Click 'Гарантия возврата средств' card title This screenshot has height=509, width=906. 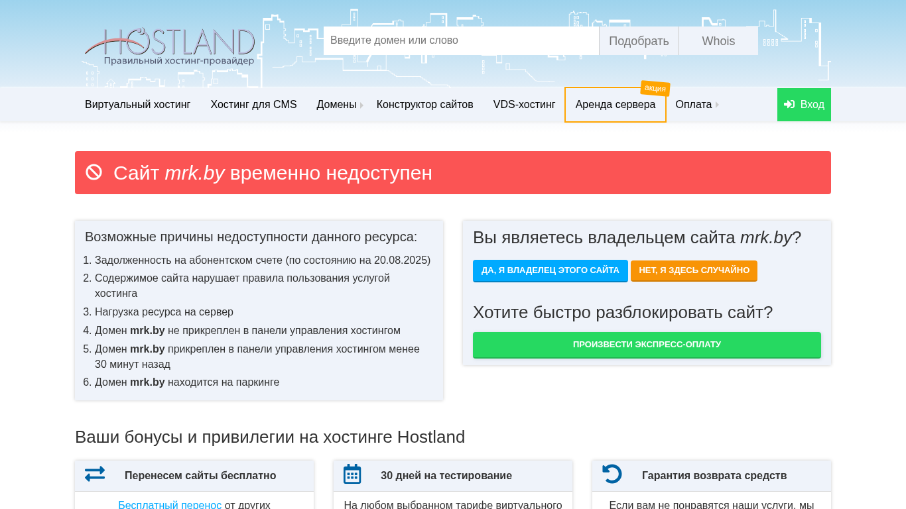(x=714, y=476)
